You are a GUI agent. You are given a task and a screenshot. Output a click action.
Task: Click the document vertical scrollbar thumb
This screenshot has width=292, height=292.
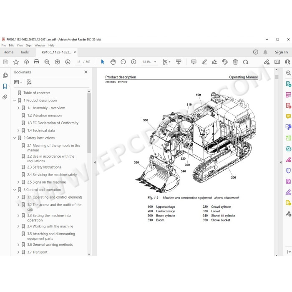tap(277, 77)
